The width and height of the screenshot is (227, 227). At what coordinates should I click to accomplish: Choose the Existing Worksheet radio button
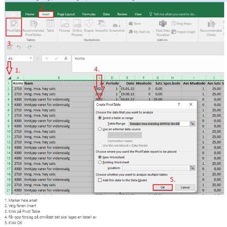(x=100, y=162)
